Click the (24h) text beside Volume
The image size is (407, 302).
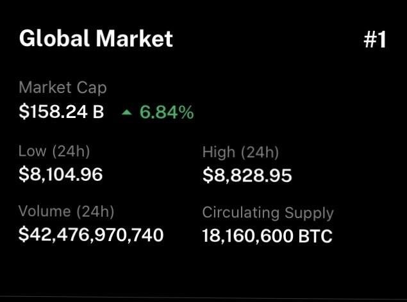click(94, 212)
